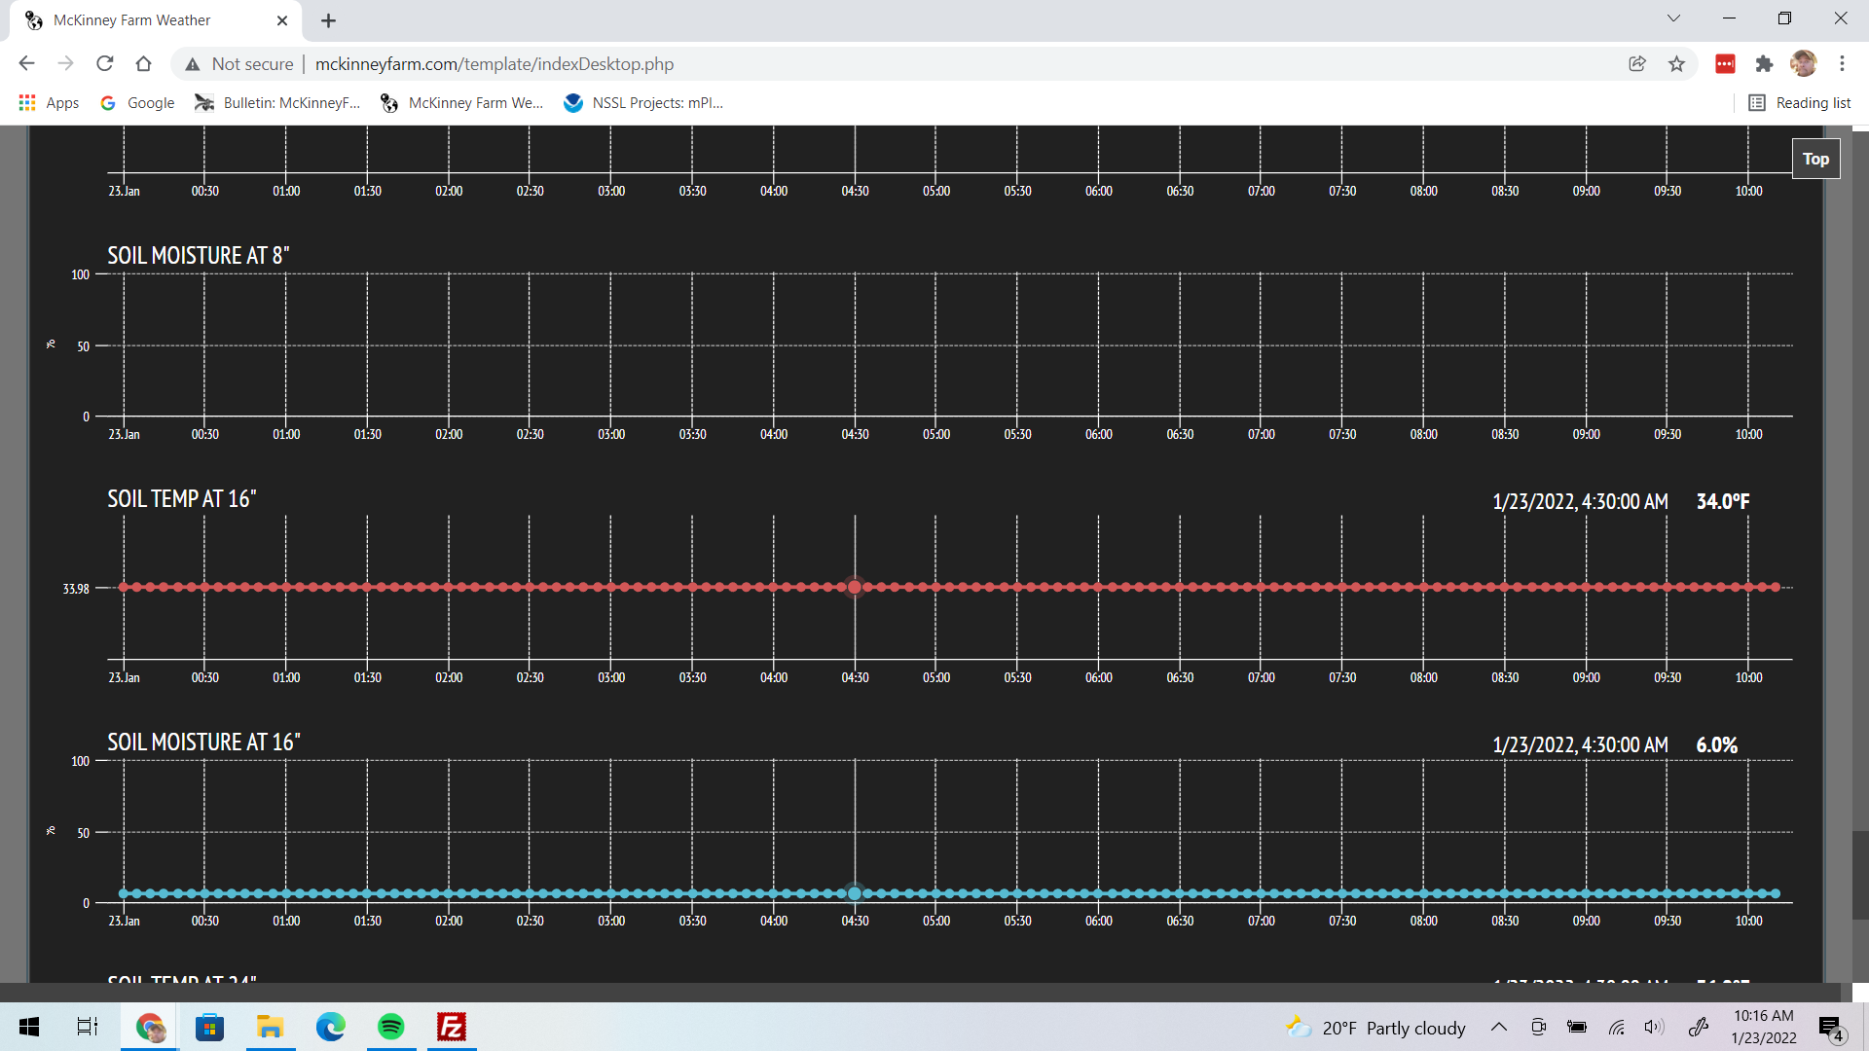The width and height of the screenshot is (1869, 1051).
Task: Bookmark this page with star icon
Action: [x=1676, y=64]
